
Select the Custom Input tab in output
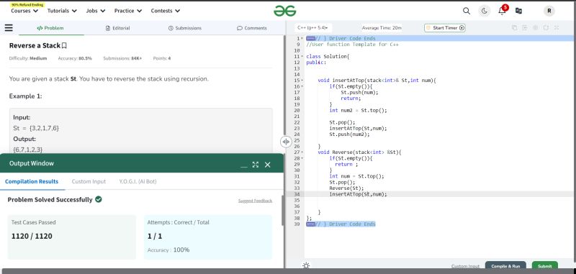point(89,181)
